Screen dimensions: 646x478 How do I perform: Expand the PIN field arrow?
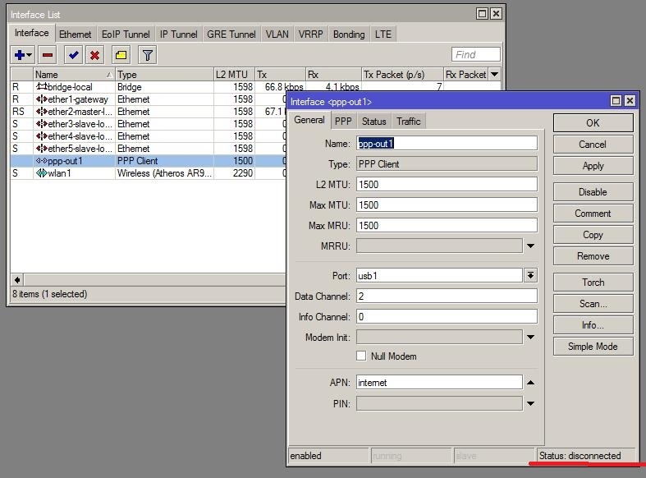(x=530, y=404)
